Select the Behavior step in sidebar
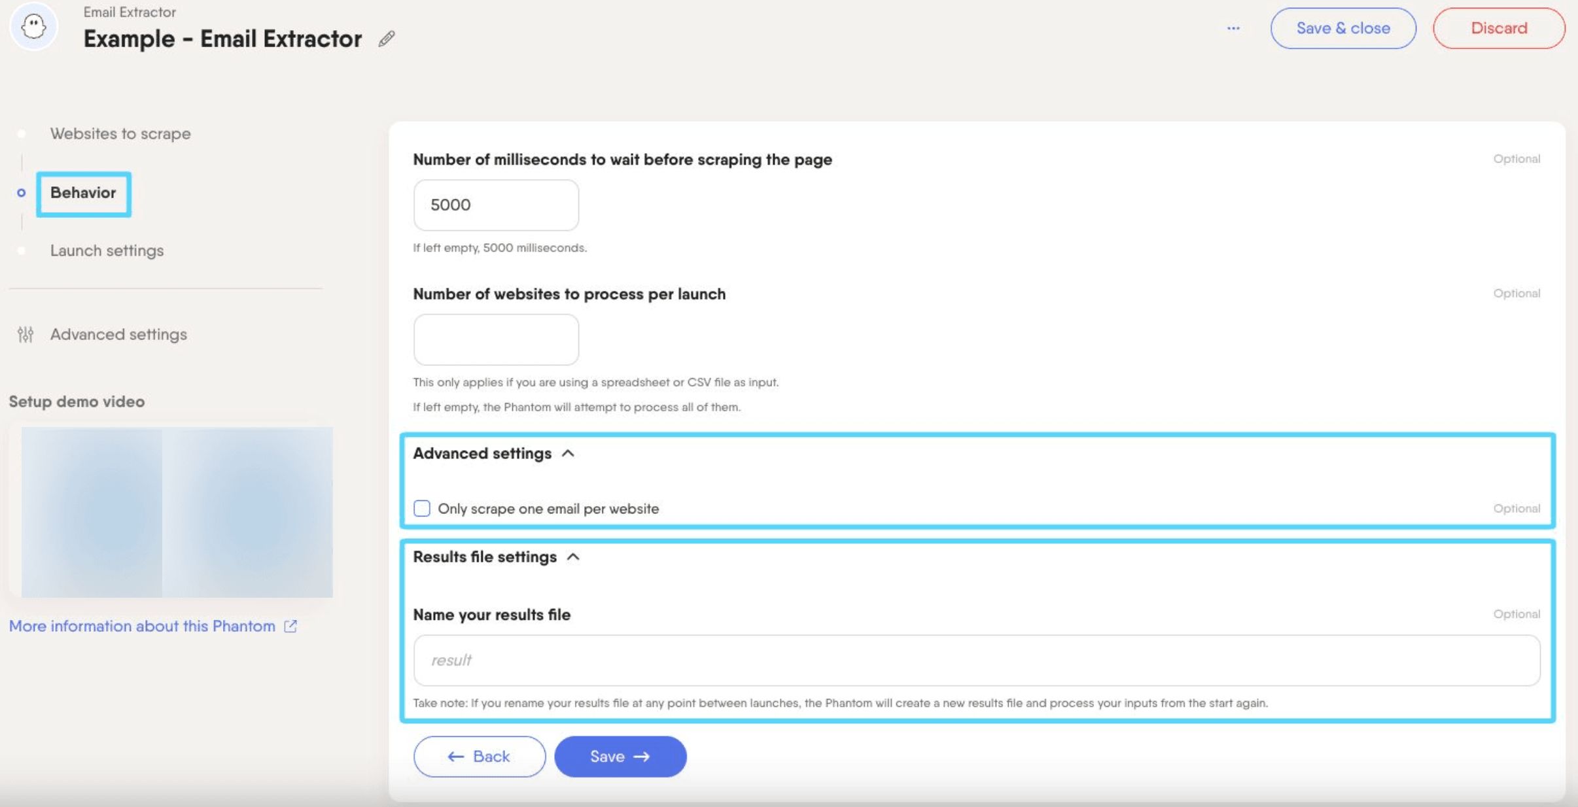Image resolution: width=1578 pixels, height=807 pixels. point(83,192)
